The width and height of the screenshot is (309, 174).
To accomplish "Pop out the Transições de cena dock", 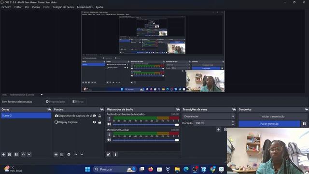I will 234,109.
